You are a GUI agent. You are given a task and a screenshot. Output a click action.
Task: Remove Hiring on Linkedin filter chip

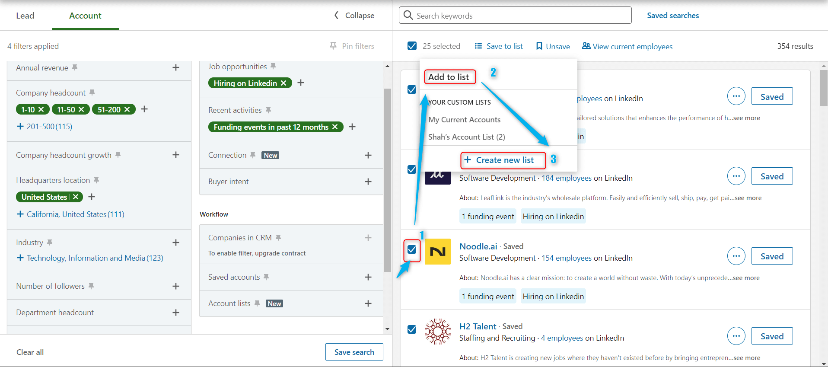click(x=283, y=83)
